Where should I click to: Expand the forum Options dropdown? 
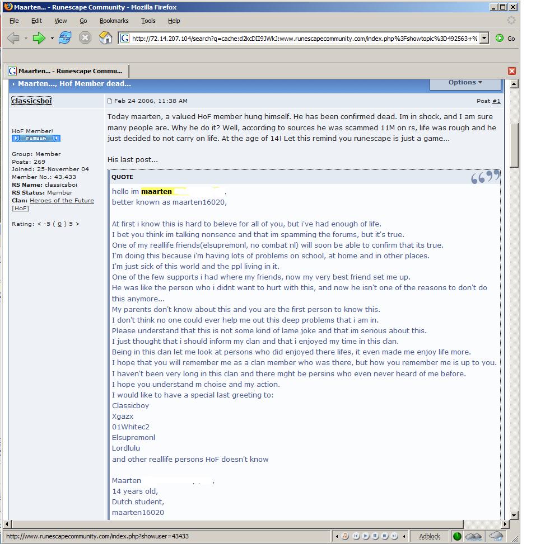coord(465,83)
